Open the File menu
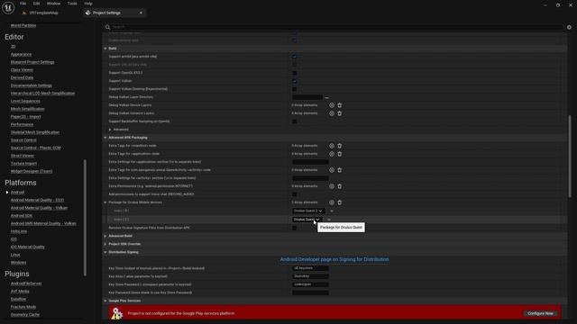This screenshot has width=577, height=324. [23, 4]
